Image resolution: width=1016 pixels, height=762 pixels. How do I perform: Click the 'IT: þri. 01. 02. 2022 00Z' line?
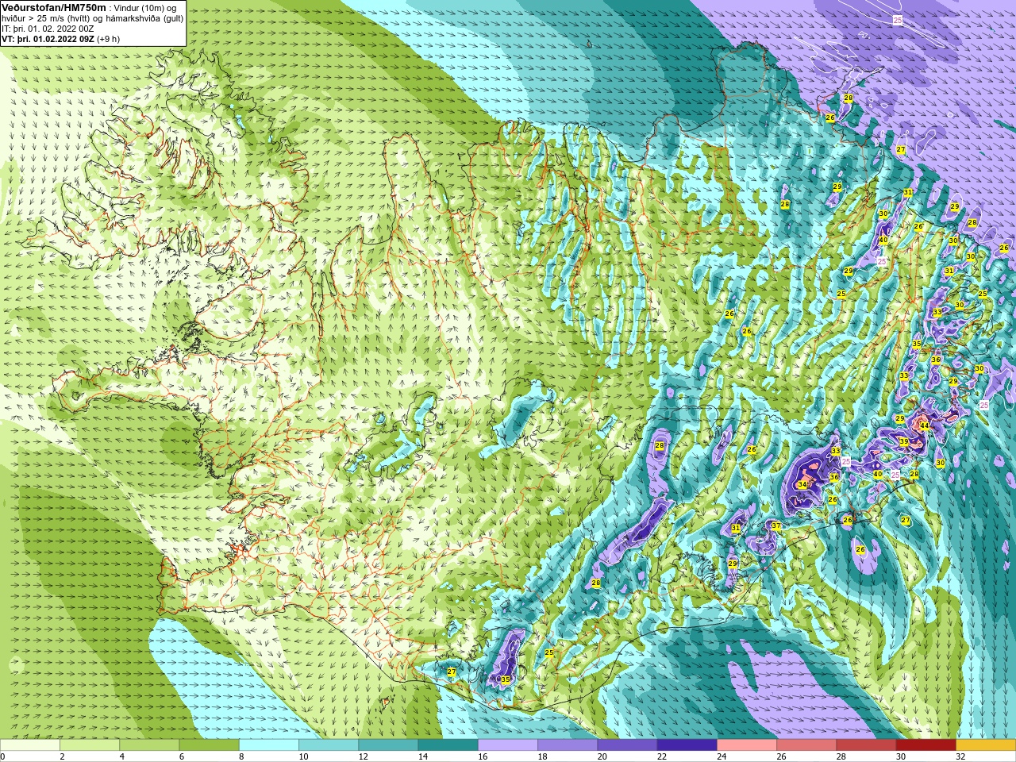[48, 29]
